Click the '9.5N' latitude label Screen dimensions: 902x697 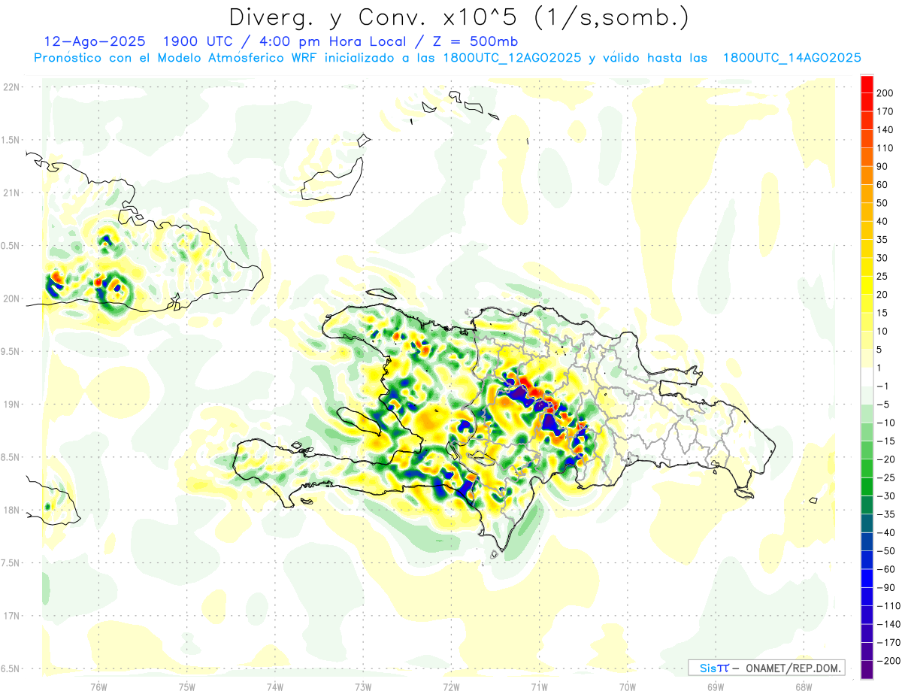(x=11, y=352)
